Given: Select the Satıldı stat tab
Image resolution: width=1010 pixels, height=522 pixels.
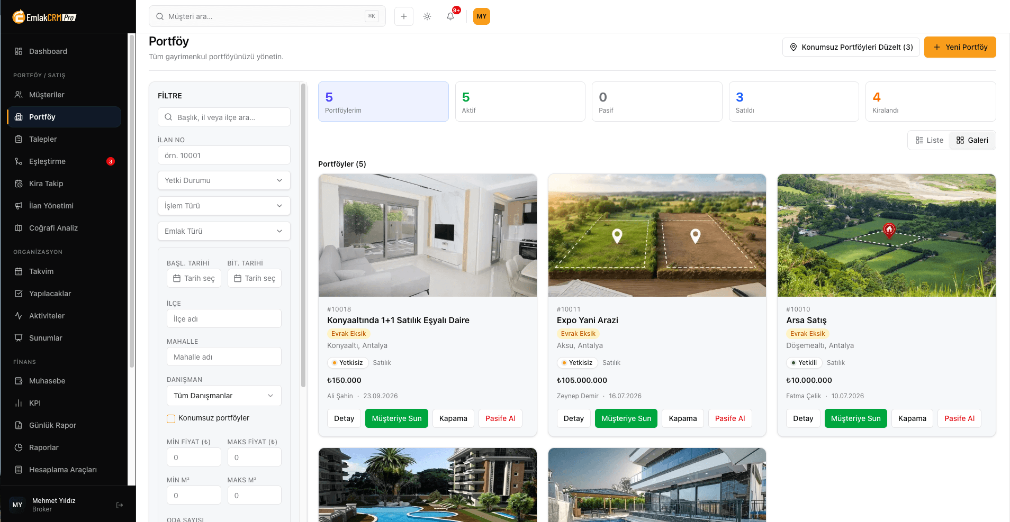Looking at the screenshot, I should [x=794, y=102].
